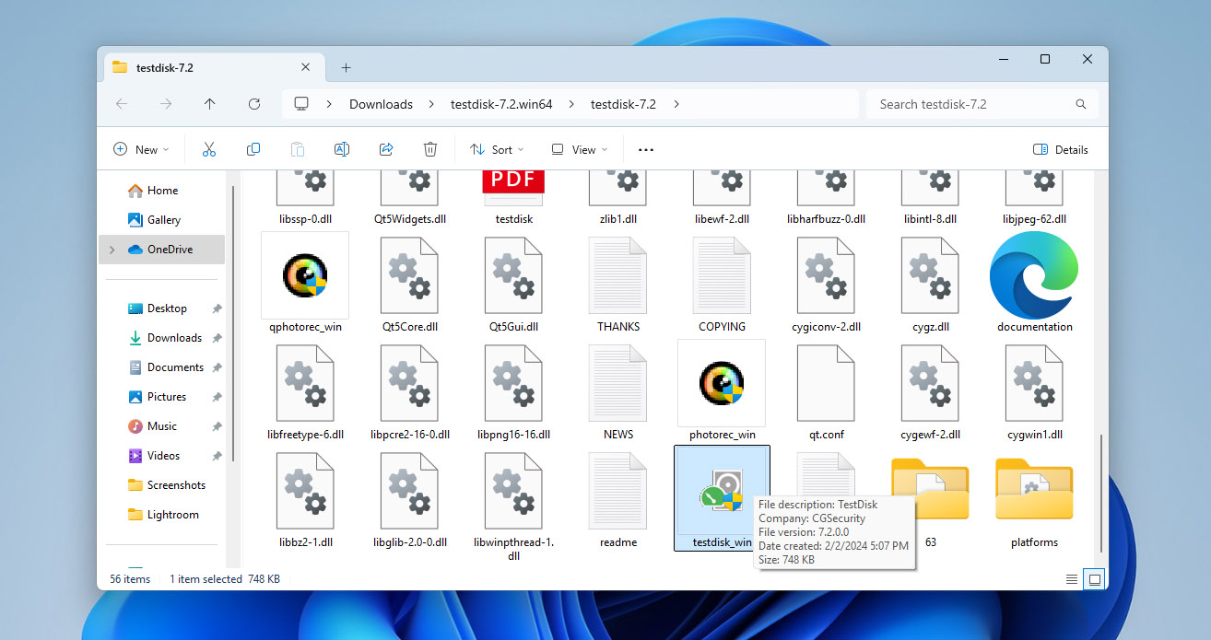1211x640 pixels.
Task: Open the documentation Edge shortcut
Action: coord(1034,275)
